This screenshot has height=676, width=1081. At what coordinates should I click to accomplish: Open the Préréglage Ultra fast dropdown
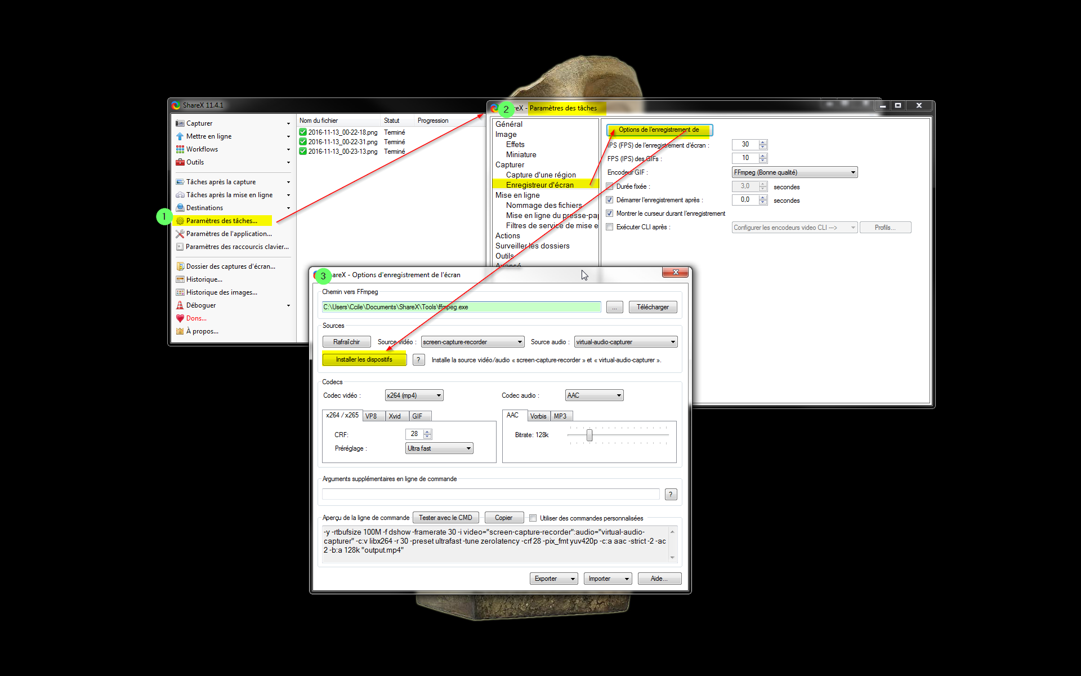tap(439, 448)
